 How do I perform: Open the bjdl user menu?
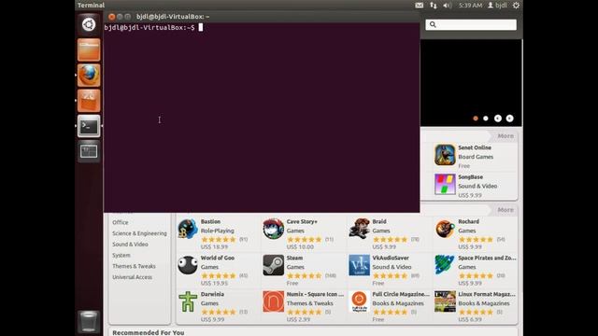point(497,6)
